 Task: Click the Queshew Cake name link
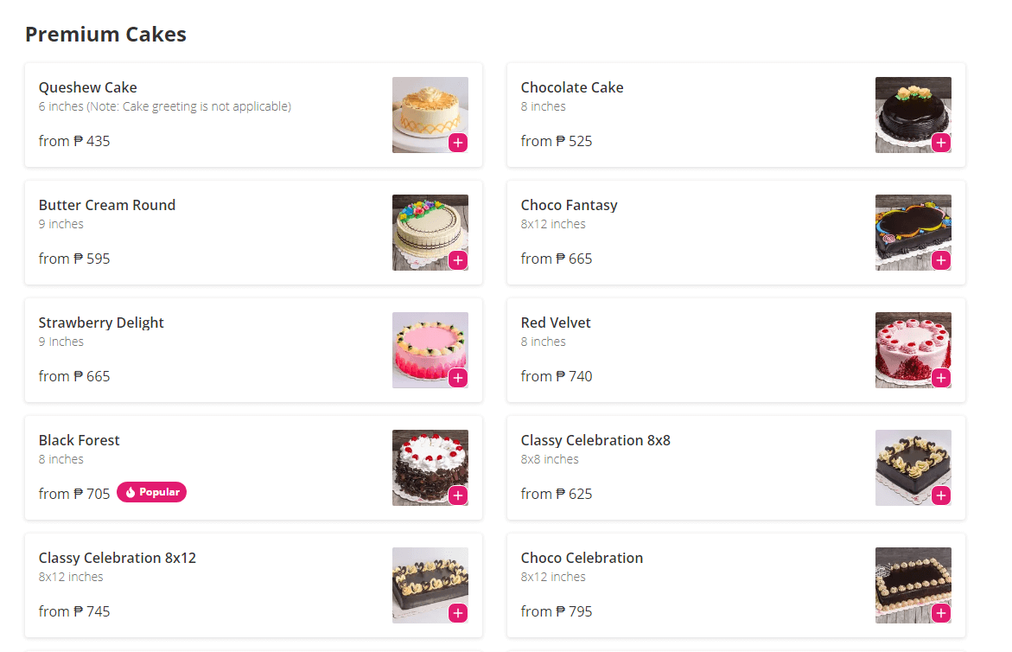click(x=87, y=87)
